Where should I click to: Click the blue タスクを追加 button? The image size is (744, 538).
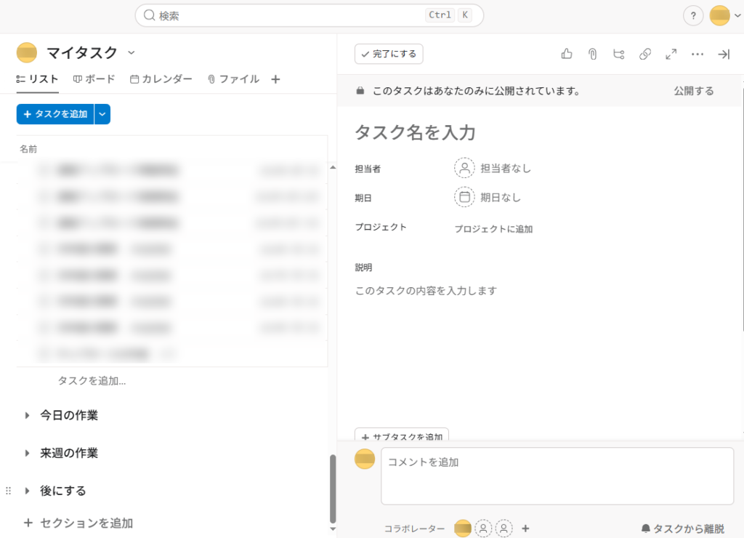pyautogui.click(x=55, y=114)
